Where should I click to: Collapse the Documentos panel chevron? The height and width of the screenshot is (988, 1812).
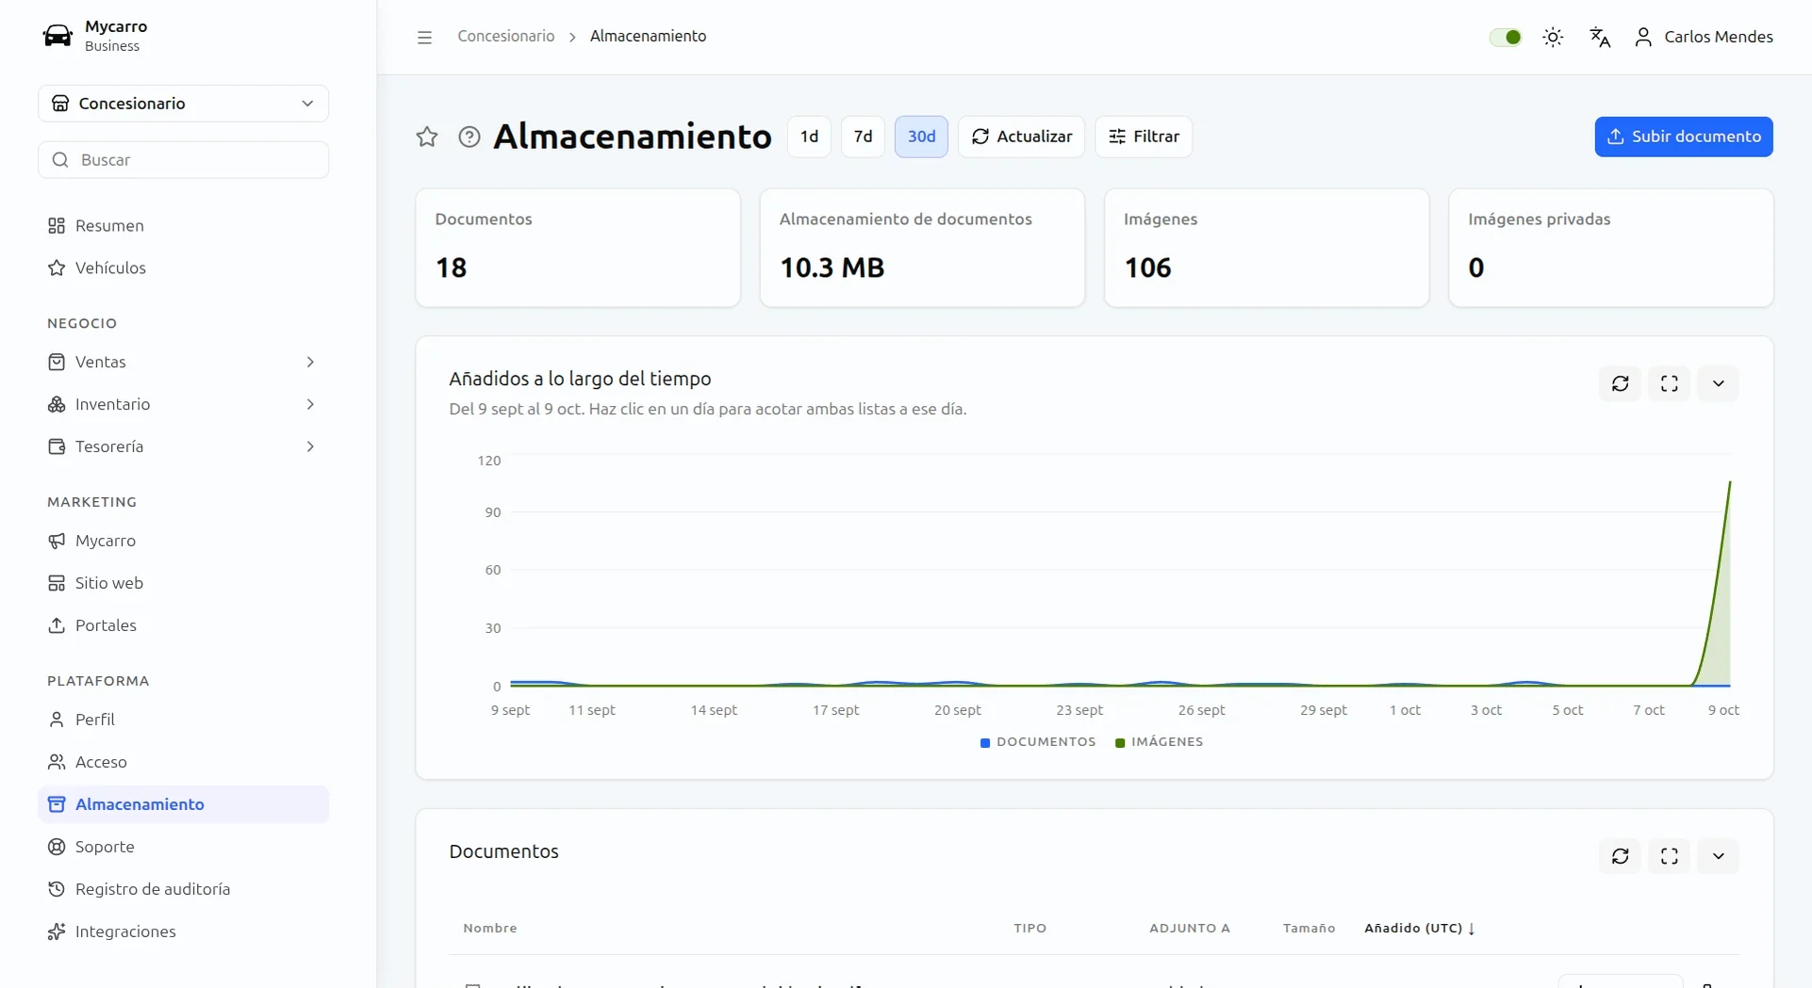click(x=1719, y=856)
